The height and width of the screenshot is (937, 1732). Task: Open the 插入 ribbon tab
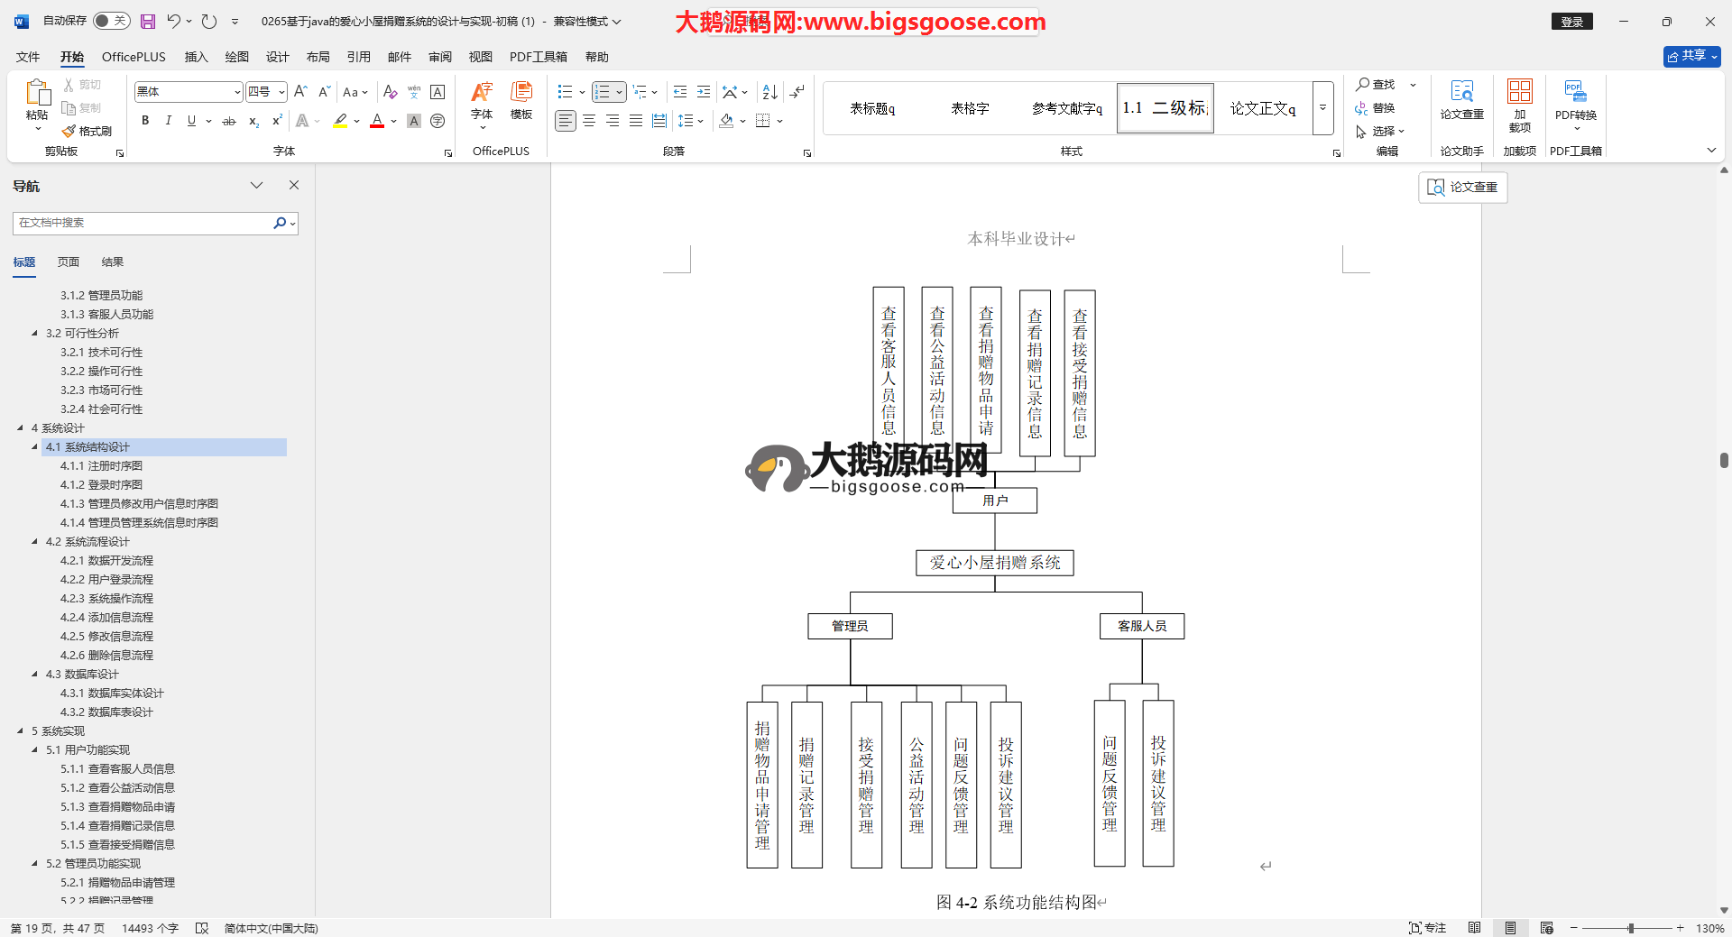point(196,57)
